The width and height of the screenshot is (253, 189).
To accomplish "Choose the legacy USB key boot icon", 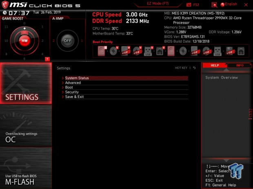I will [x=217, y=51].
